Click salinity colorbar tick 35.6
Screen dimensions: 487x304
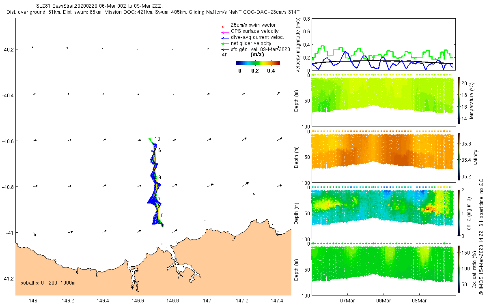[467, 143]
